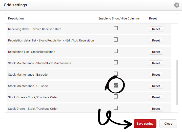This screenshot has width=182, height=132.
Task: Close the Grid settings dialog with X icon
Action: [x=177, y=5]
